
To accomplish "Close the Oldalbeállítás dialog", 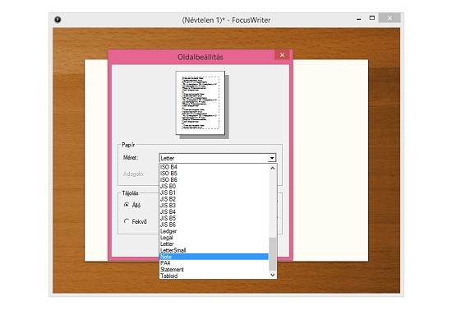I will point(282,55).
